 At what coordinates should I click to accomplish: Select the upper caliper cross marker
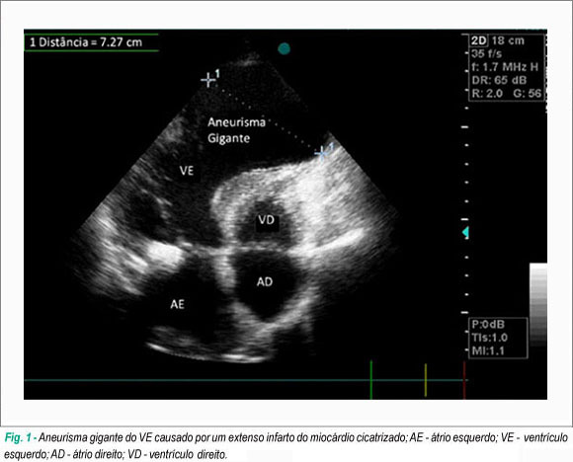click(208, 80)
